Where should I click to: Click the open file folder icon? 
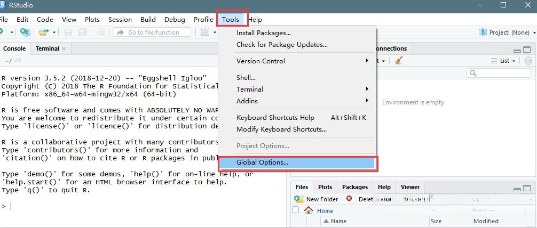click(x=44, y=32)
